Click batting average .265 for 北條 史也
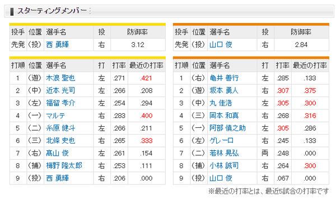The width and height of the screenshot is (336, 203). click(119, 141)
